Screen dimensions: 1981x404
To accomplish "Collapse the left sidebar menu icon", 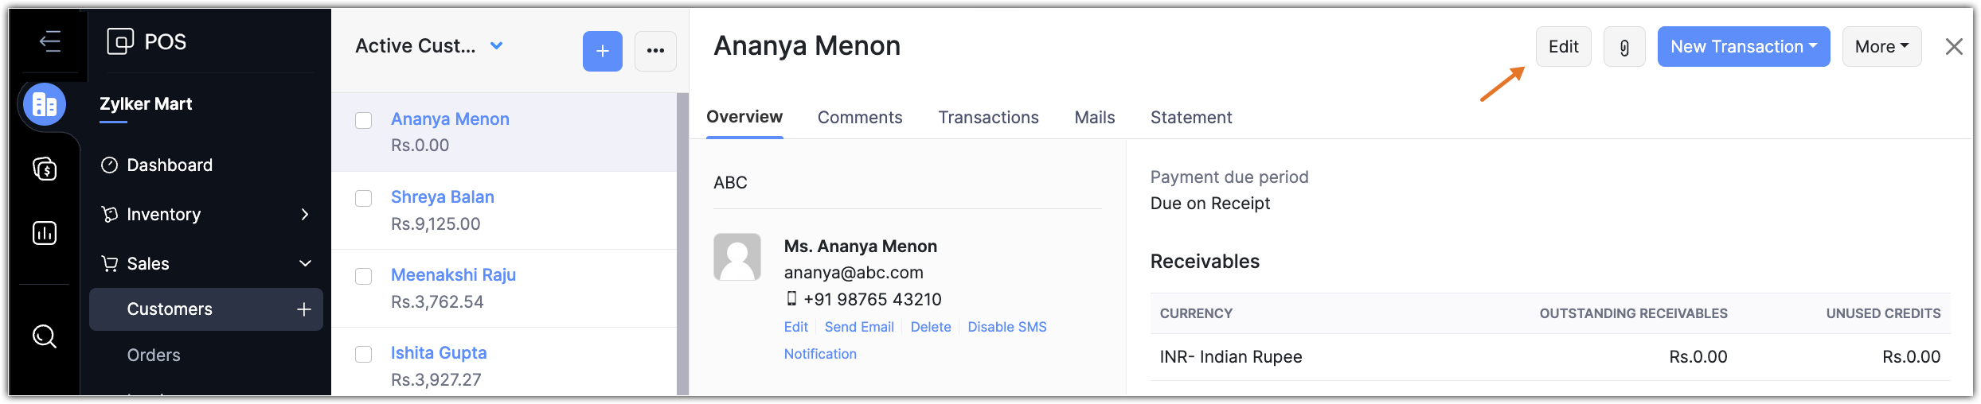I will pos(49,41).
